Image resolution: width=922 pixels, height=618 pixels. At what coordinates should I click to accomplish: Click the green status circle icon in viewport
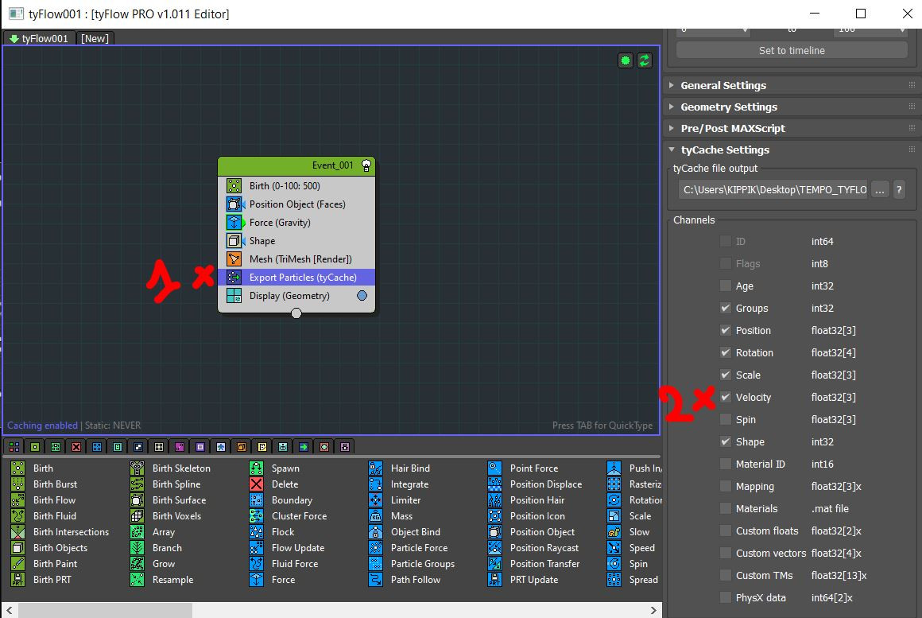point(626,60)
